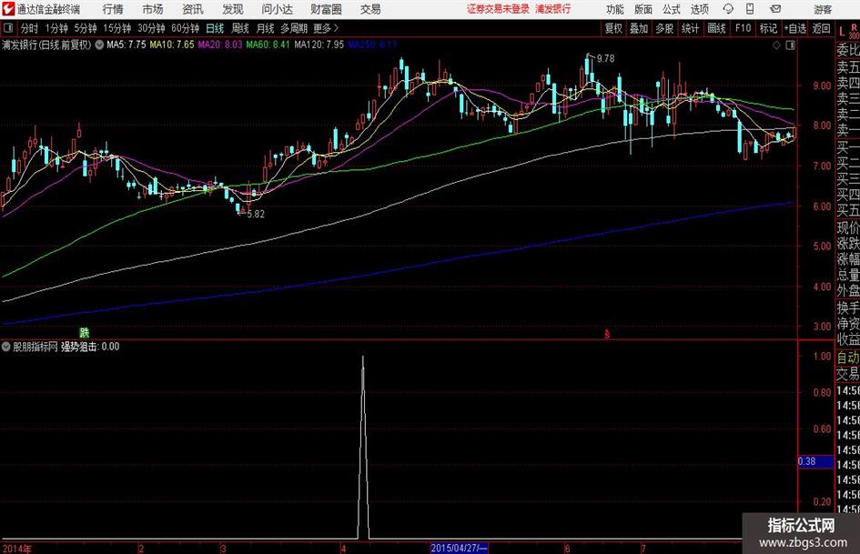The image size is (860, 554).
Task: Open the 问小达 menu
Action: [277, 9]
